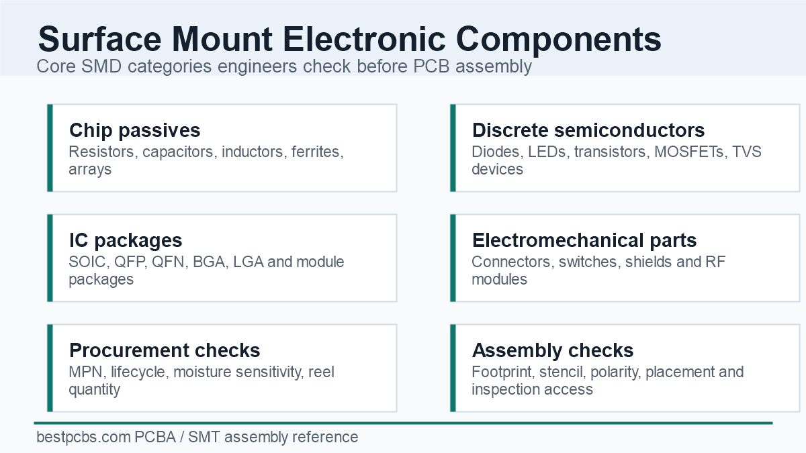Click the green accent bar on Discrete semiconductors

[x=453, y=148]
